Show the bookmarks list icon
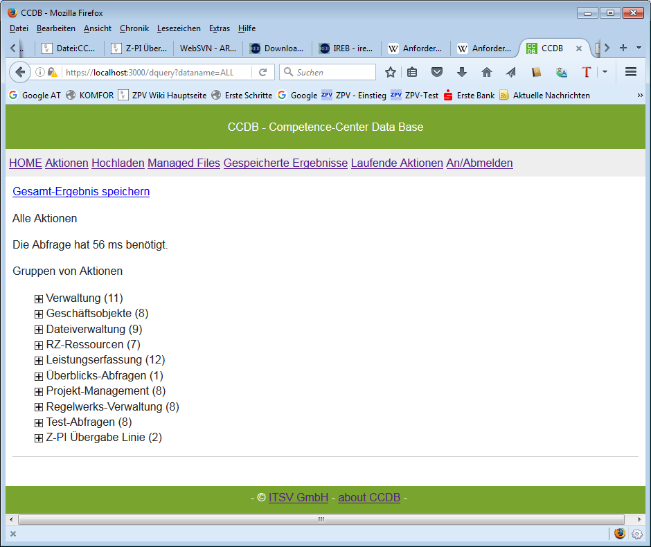This screenshot has height=547, width=651. click(x=413, y=72)
